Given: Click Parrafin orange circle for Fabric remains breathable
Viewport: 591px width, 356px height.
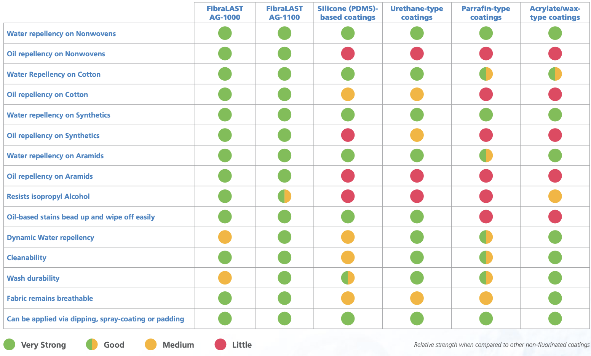Looking at the screenshot, I should pos(486,298).
